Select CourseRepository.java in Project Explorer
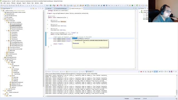The height and width of the screenshot is (100, 178). [17, 42]
